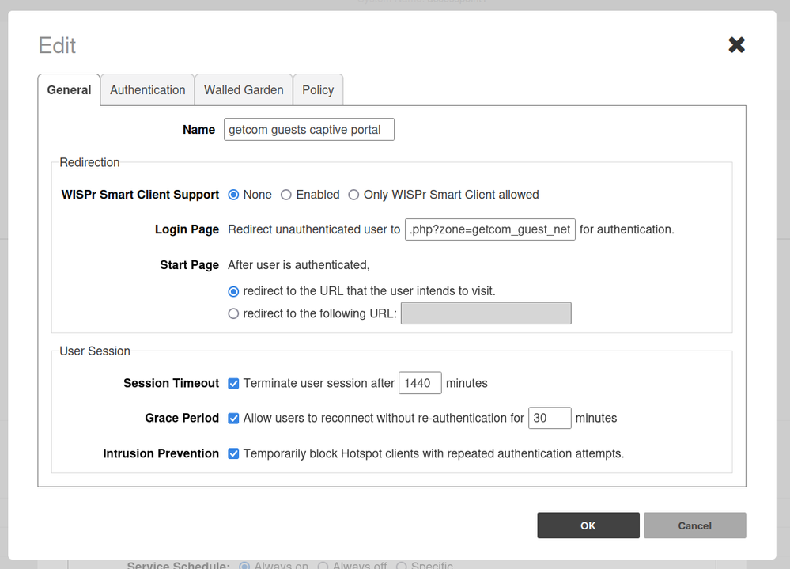The height and width of the screenshot is (569, 790).
Task: Go to the Walled Garden tab
Action: click(244, 90)
